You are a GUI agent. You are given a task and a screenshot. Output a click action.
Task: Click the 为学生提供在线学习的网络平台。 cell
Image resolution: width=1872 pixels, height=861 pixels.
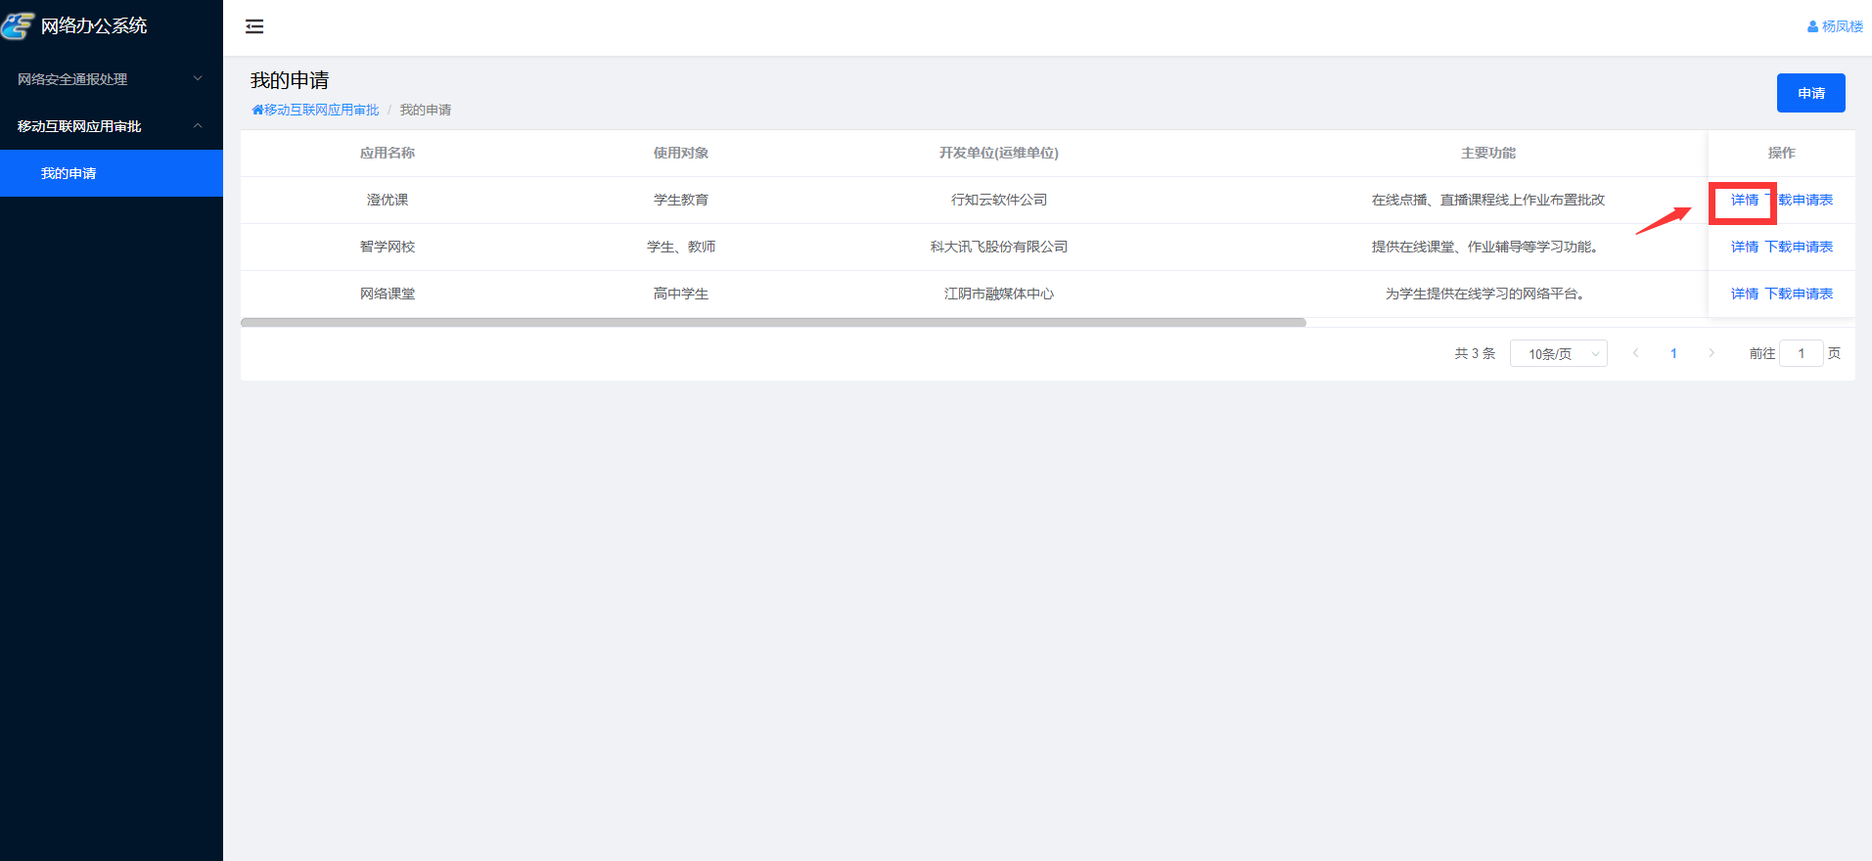click(x=1488, y=294)
